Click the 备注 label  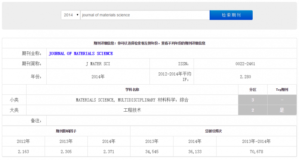[36, 121]
